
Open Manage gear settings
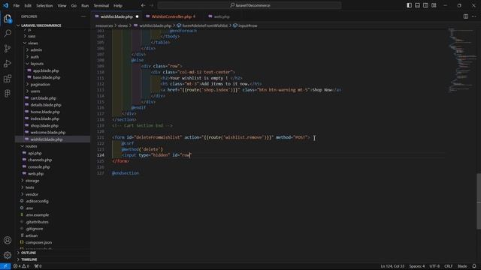point(8,255)
